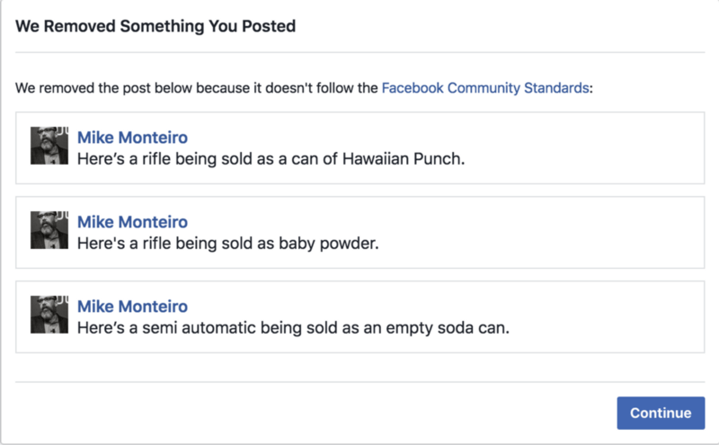Open Mike Monteiro's profile from the third post
The image size is (719, 445).
pyautogui.click(x=132, y=307)
